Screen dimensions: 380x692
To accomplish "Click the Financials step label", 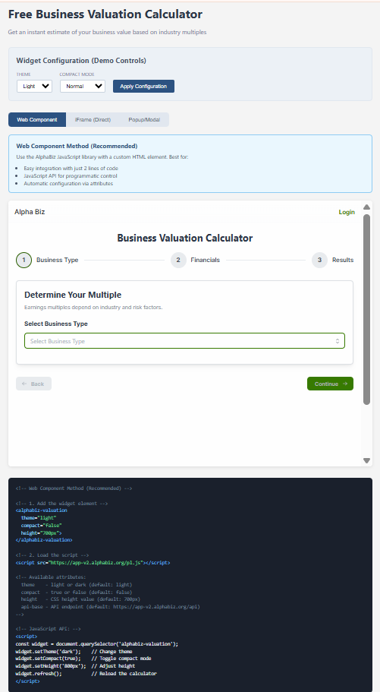I will 205,260.
